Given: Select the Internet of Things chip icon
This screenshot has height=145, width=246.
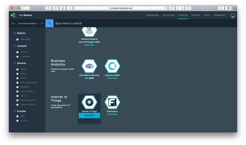Looking at the screenshot, I should point(89,102).
